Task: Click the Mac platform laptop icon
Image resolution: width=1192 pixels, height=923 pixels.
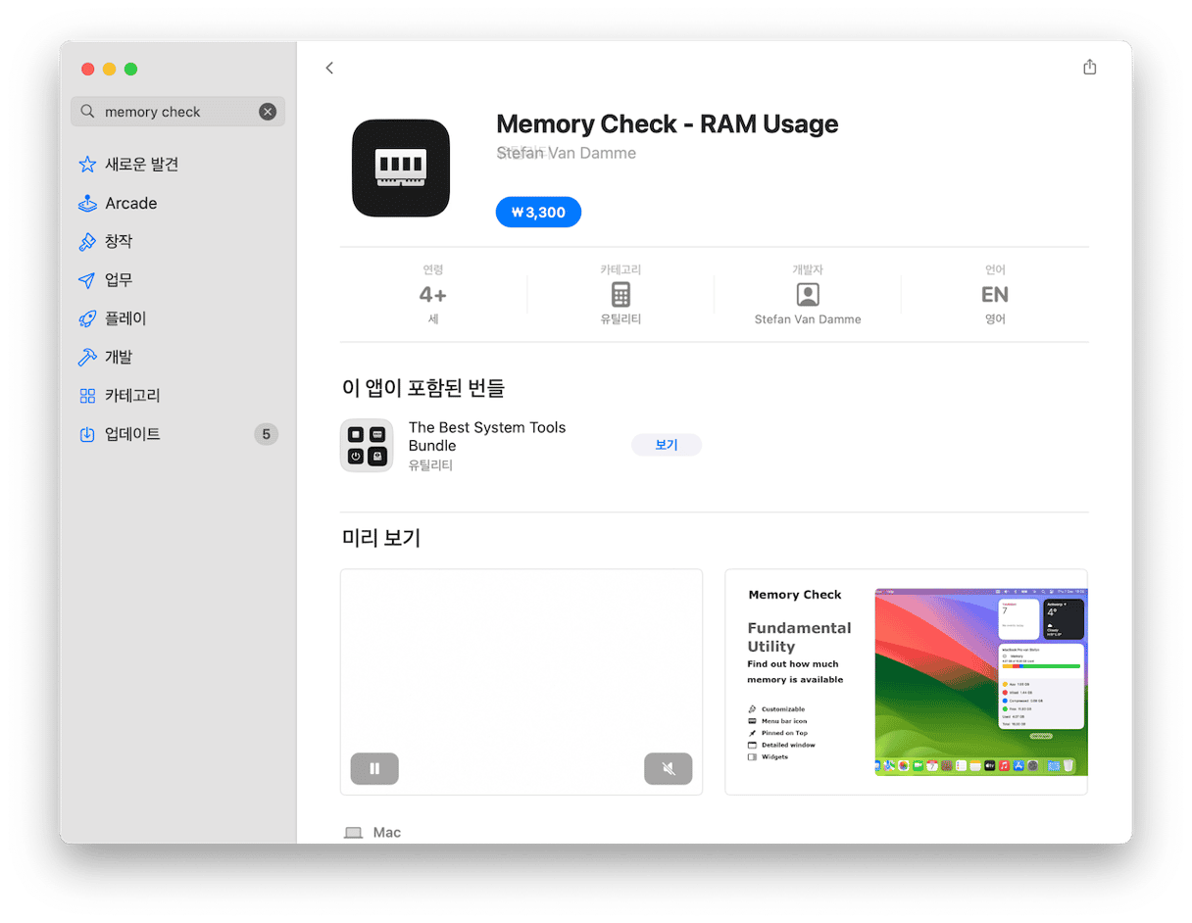Action: pyautogui.click(x=353, y=833)
